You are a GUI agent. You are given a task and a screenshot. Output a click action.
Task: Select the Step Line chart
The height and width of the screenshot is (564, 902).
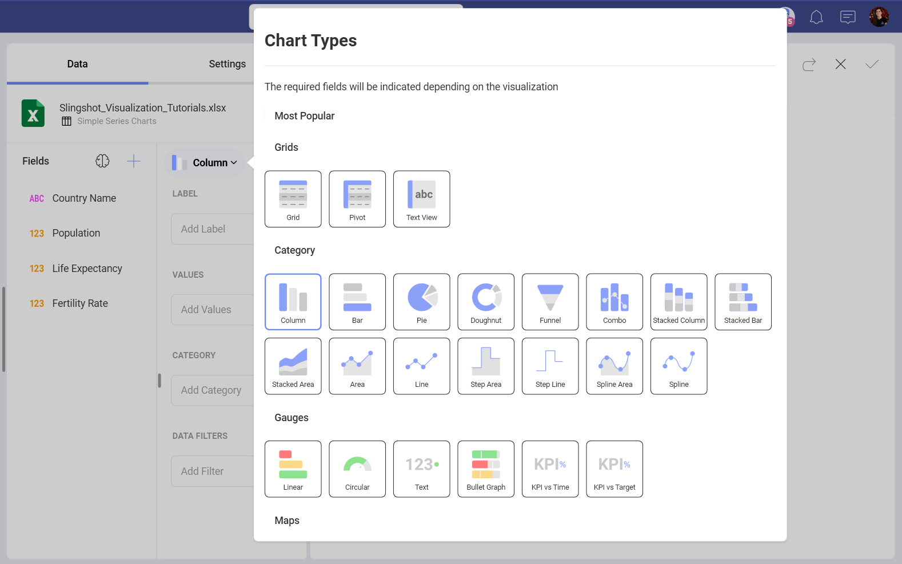[550, 366]
